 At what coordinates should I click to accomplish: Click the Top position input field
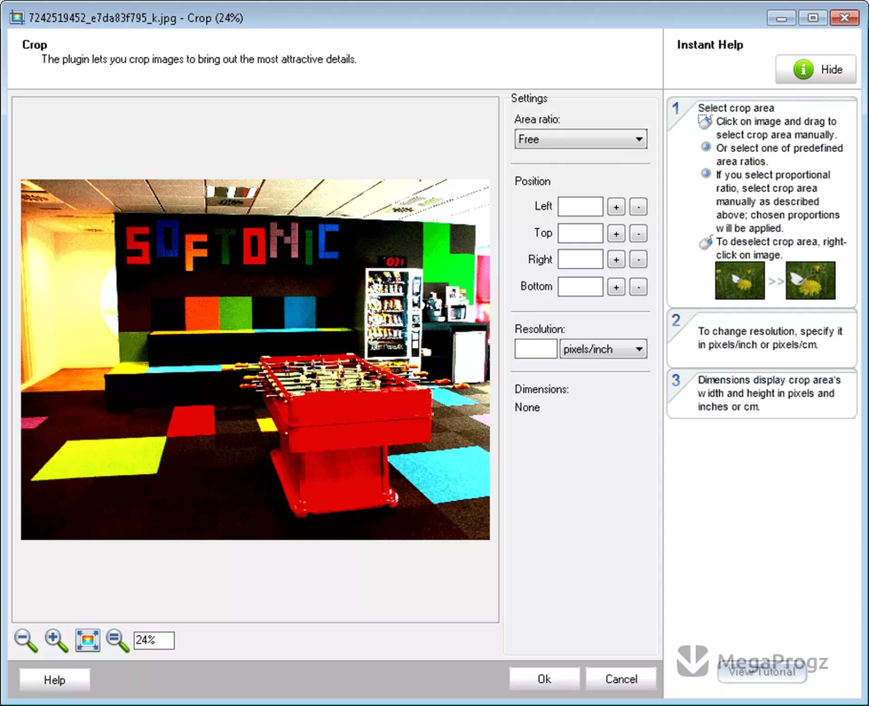point(580,233)
